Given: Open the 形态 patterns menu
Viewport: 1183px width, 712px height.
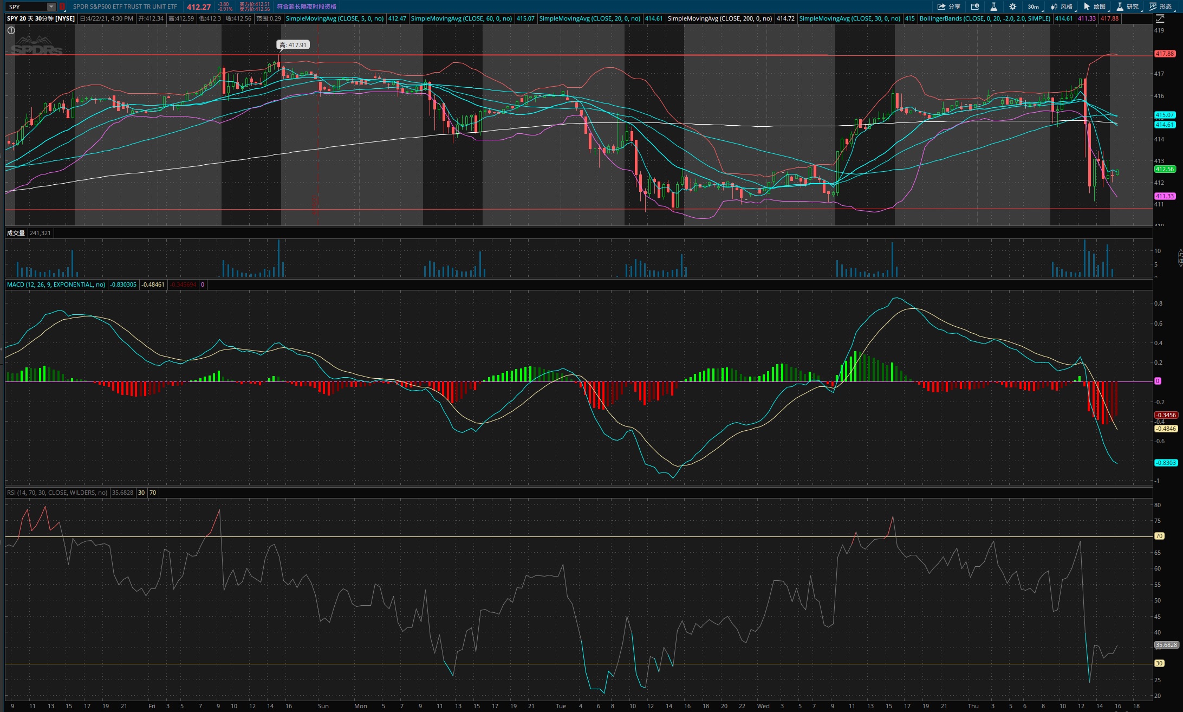Looking at the screenshot, I should point(1161,7).
